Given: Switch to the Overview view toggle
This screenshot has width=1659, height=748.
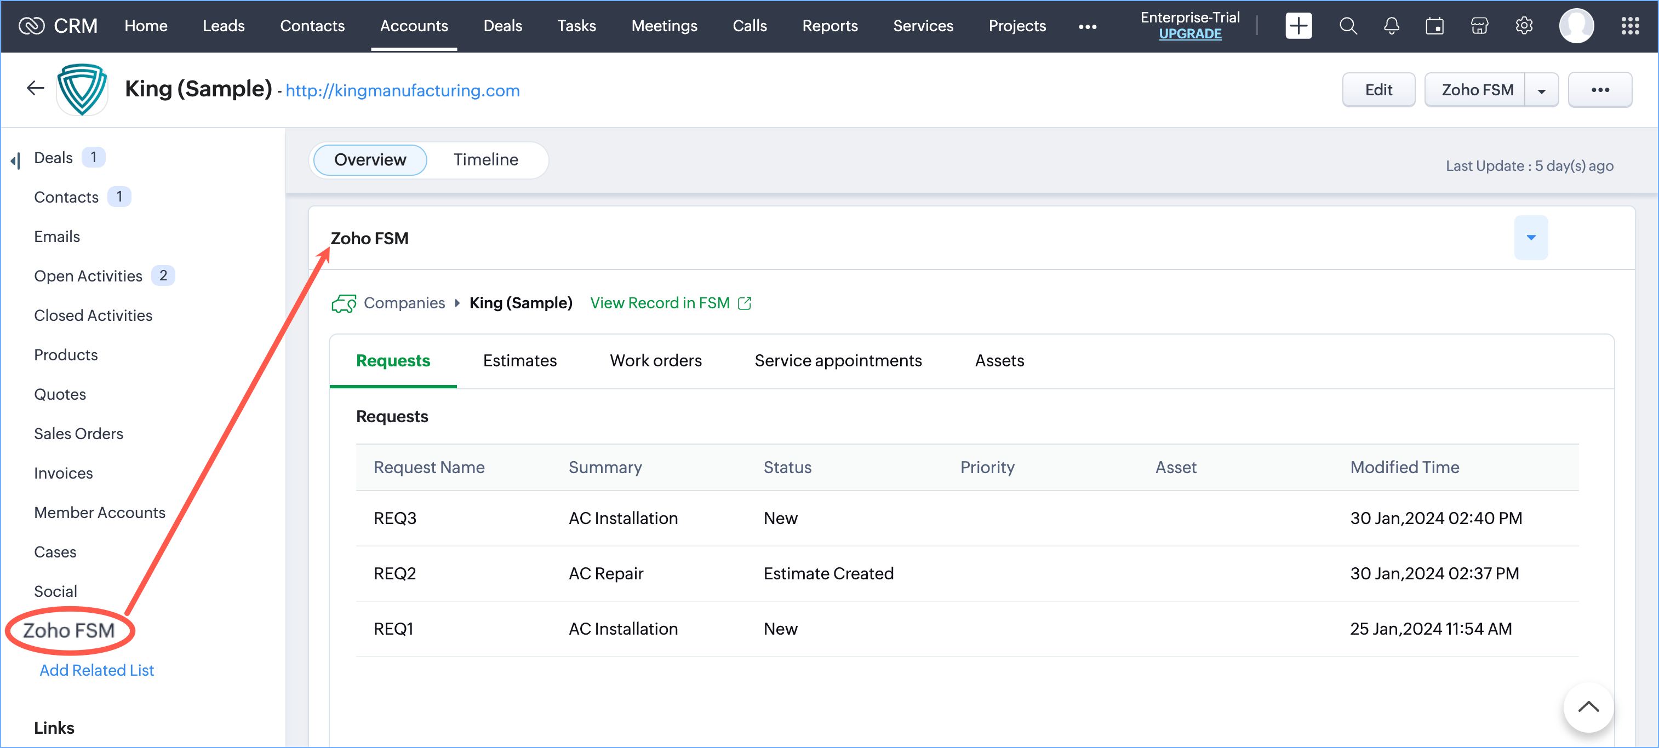Looking at the screenshot, I should coord(370,160).
